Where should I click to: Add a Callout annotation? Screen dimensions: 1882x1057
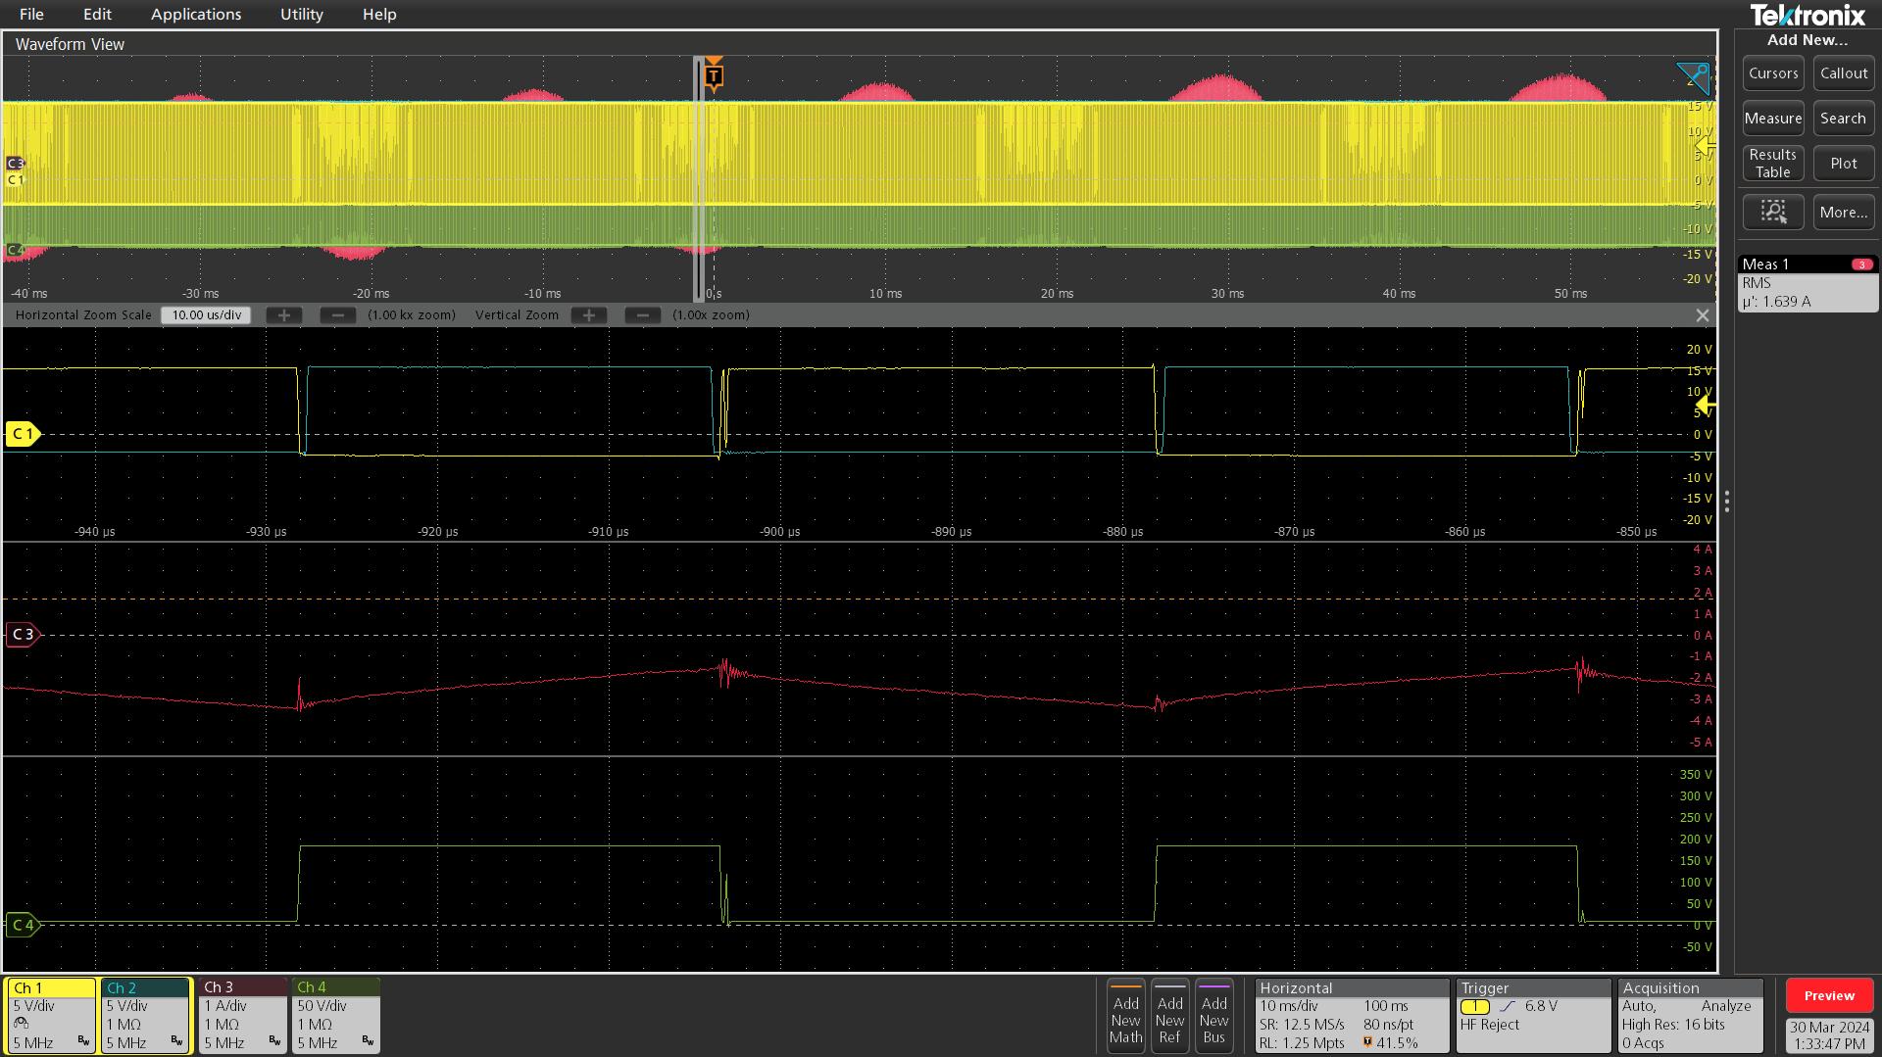coord(1844,73)
